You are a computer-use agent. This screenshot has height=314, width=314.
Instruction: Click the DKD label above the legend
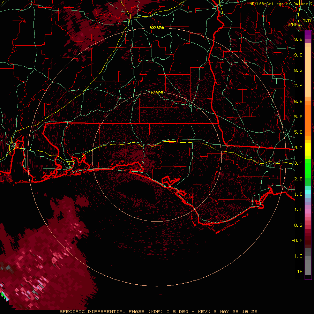[x=307, y=21]
